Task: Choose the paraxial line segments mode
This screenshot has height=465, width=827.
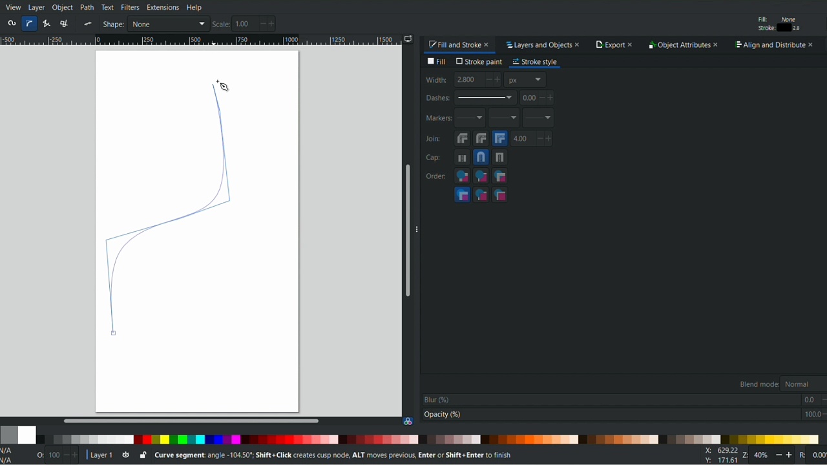Action: point(64,24)
